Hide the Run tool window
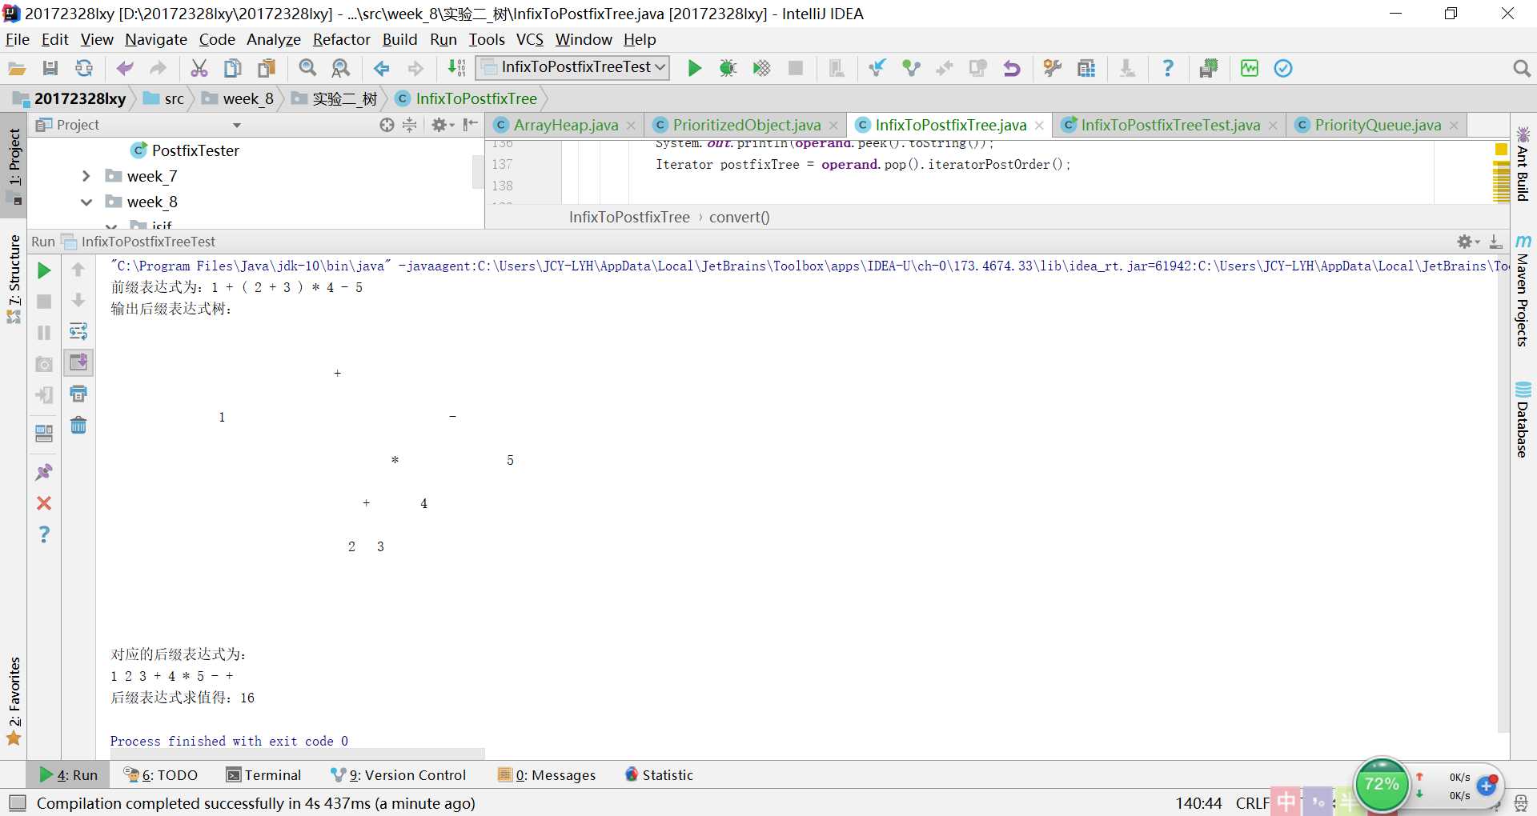The width and height of the screenshot is (1537, 816). [x=1495, y=242]
